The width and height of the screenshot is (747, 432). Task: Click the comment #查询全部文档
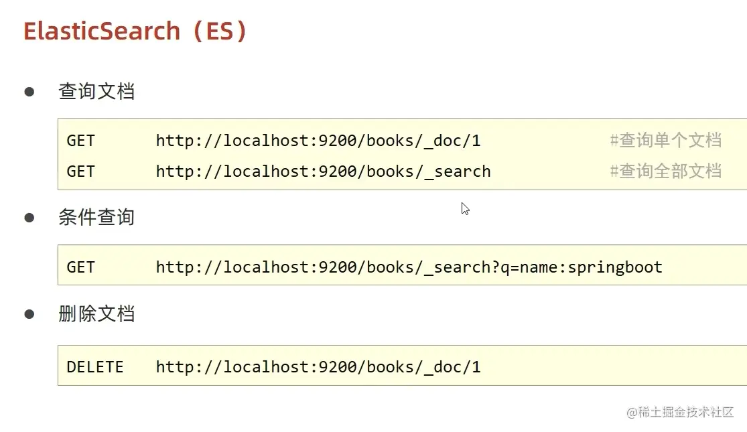point(665,171)
